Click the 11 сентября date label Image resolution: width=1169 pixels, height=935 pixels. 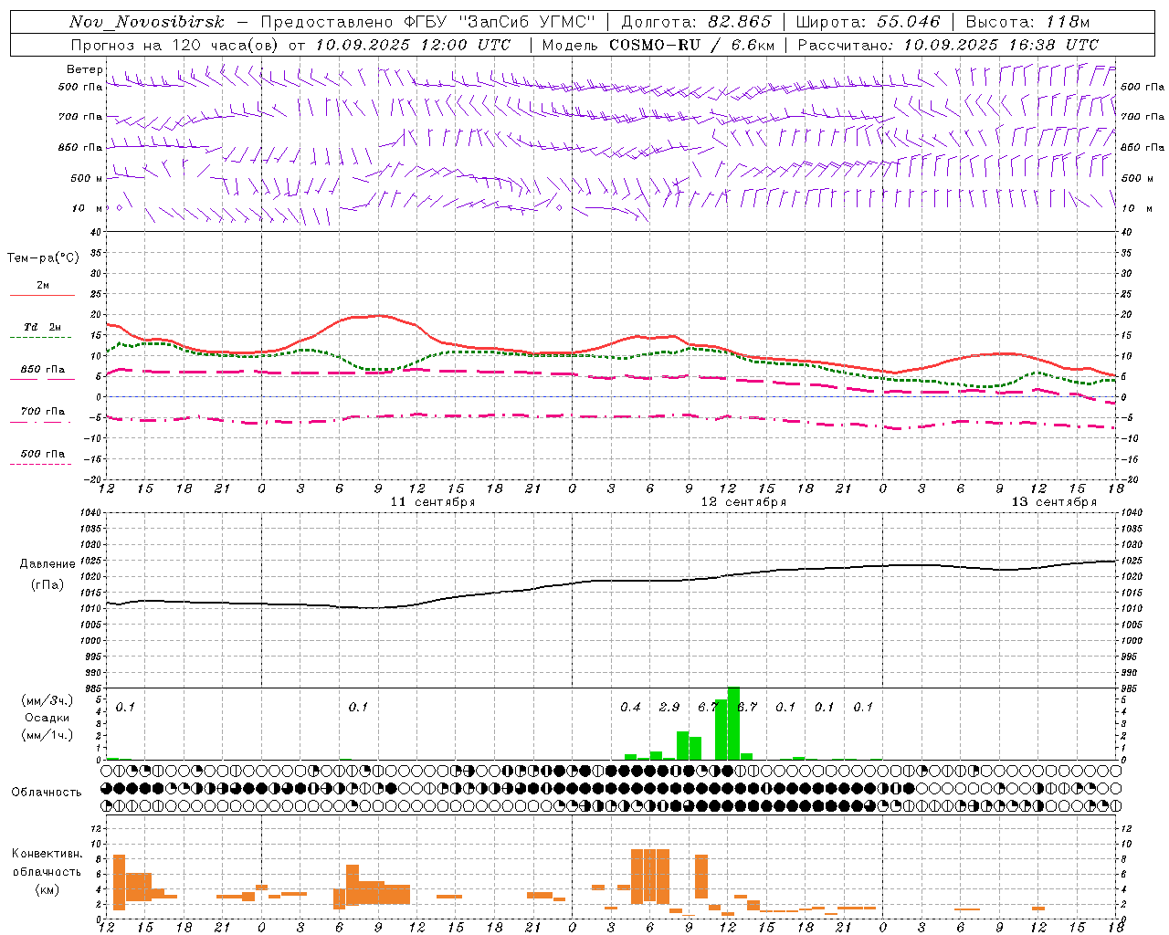(433, 502)
